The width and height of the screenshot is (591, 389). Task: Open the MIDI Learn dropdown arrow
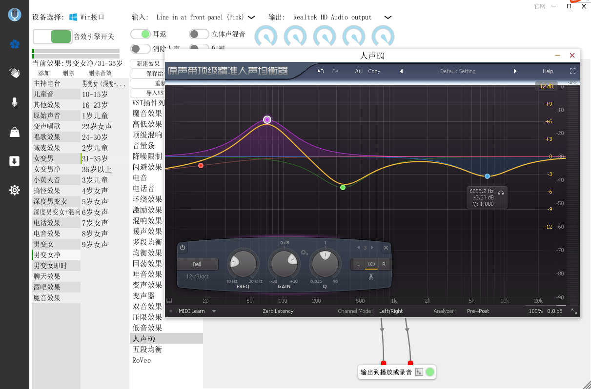(214, 311)
